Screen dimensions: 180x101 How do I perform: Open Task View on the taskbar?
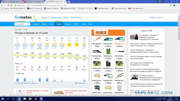point(13,99)
